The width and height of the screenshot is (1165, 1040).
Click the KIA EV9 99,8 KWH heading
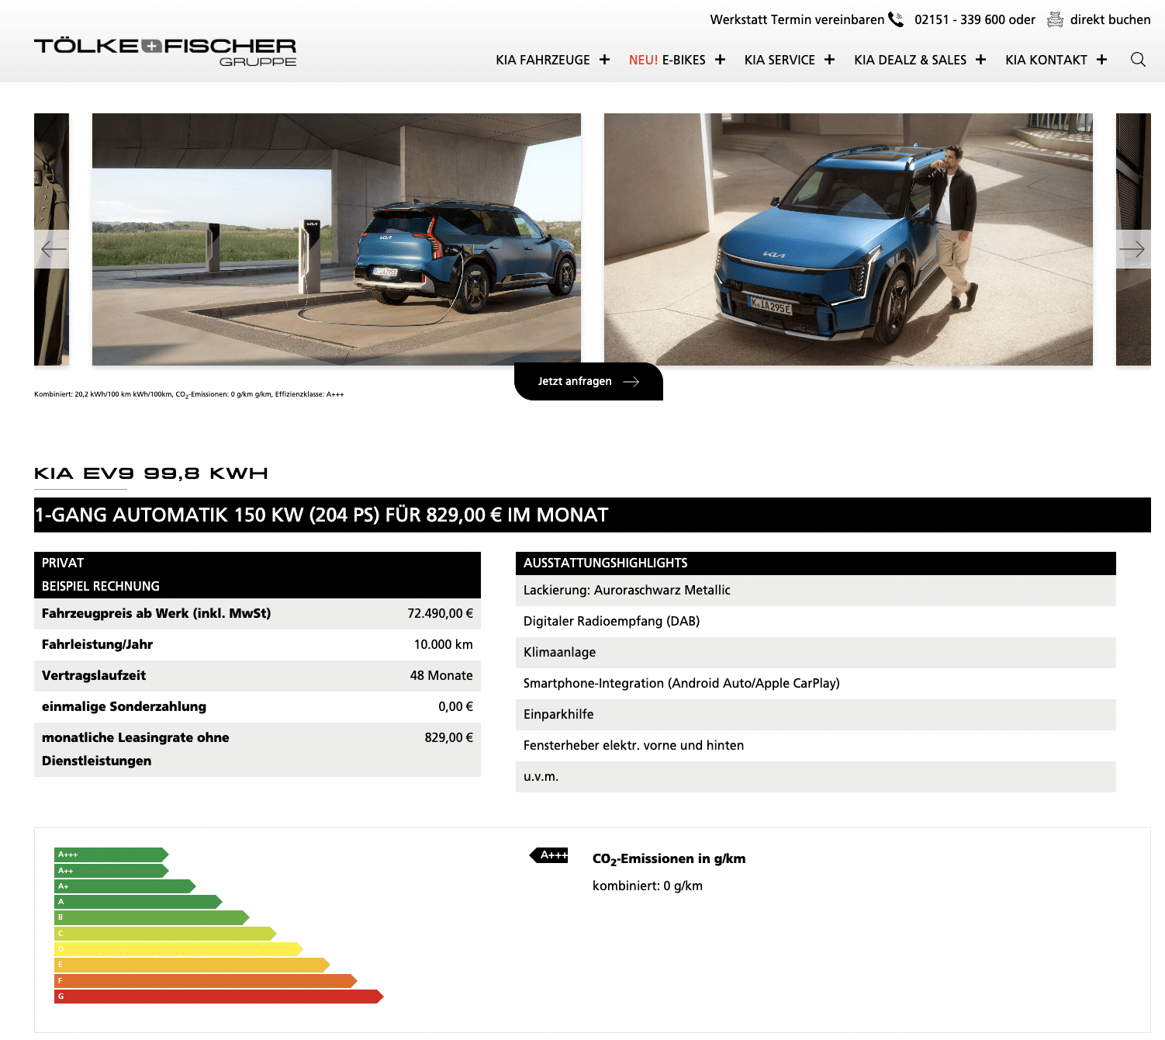pos(151,473)
